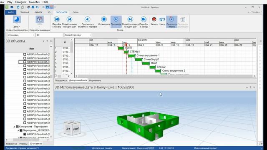Open the Поддержка tab below the Gantt chart
The image size is (267, 150).
[61, 80]
